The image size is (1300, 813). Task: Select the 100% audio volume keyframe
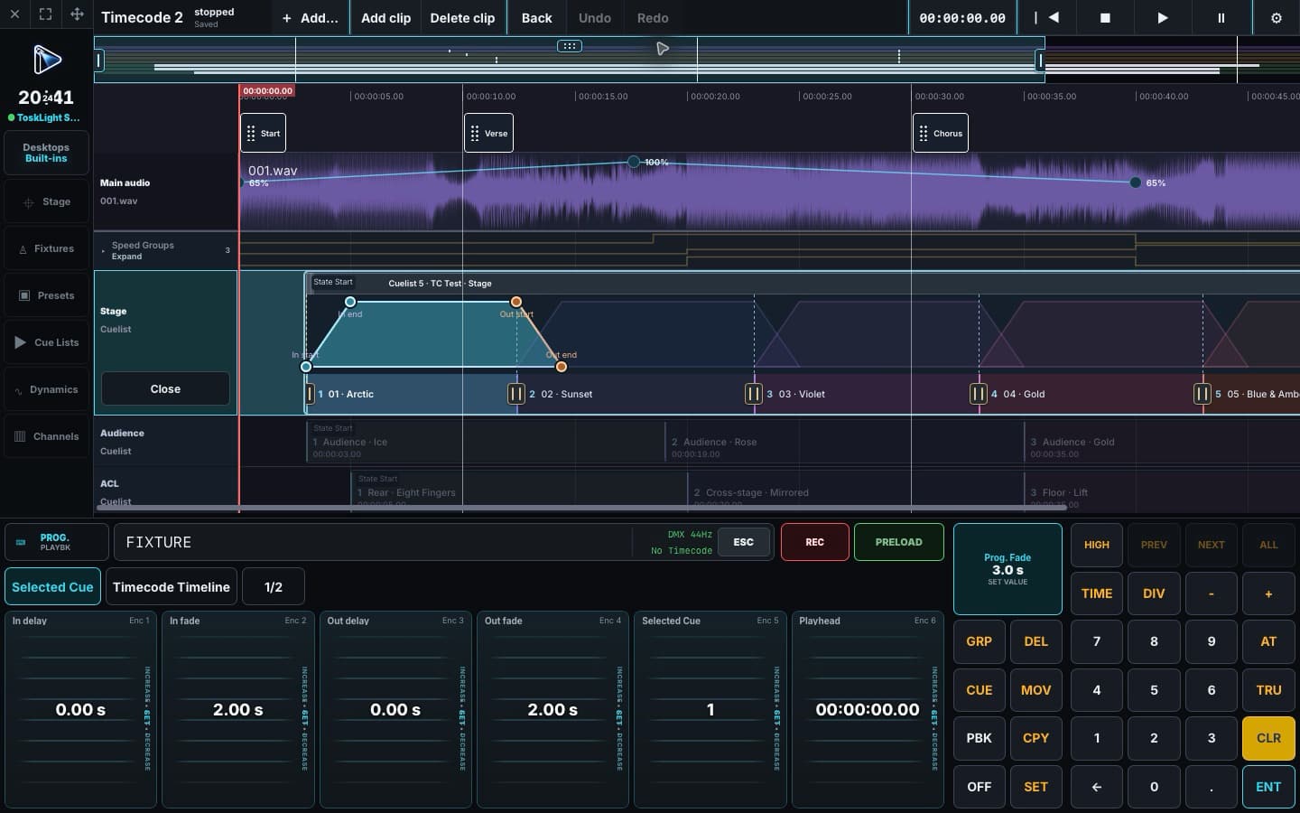point(634,162)
